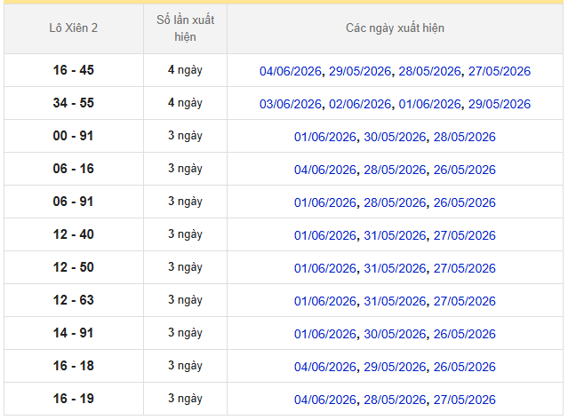Go to 27/05/2026 in the 12 - 63 row
Viewport: 568px width, 420px height.
(x=465, y=301)
